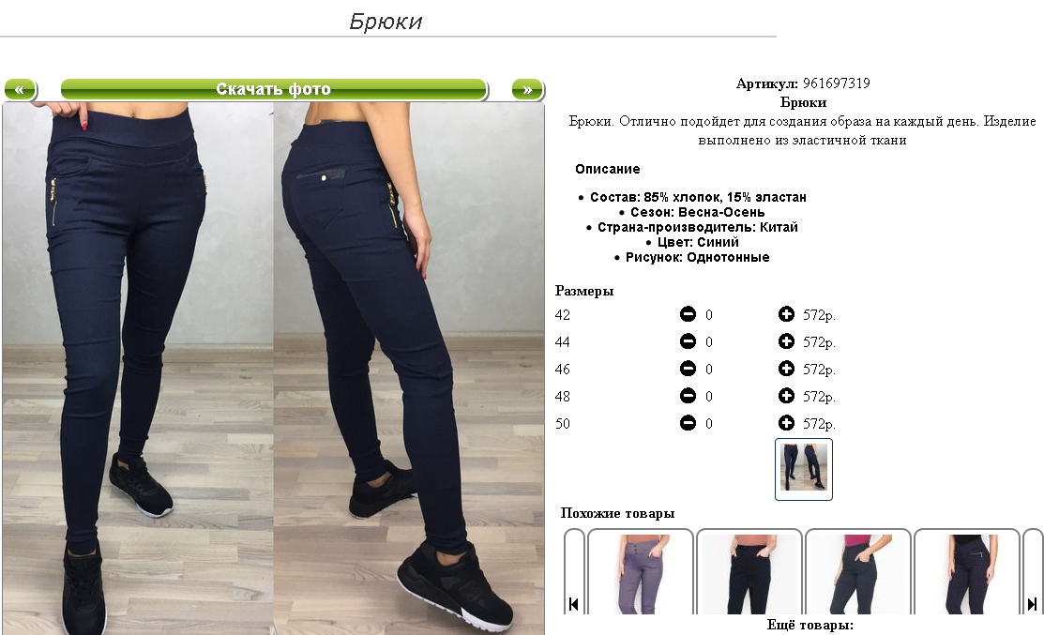Go to previous photo with « button
Viewport: 1044px width, 635px height.
pyautogui.click(x=20, y=89)
